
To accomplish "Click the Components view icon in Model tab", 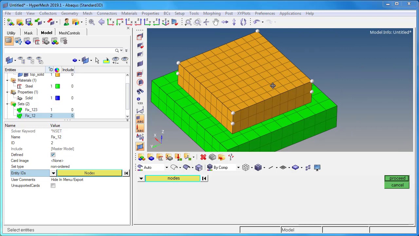I will pos(27,41).
